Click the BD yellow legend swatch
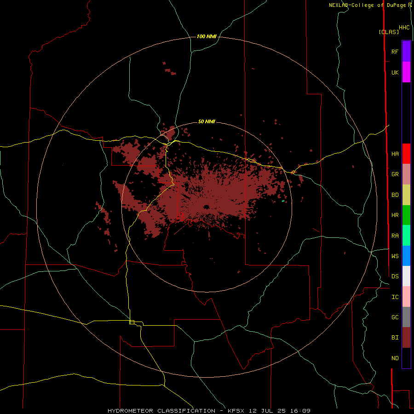 406,195
